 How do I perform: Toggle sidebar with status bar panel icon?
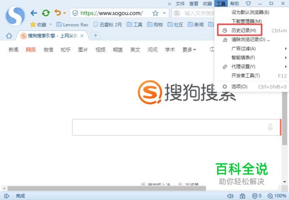[7, 196]
